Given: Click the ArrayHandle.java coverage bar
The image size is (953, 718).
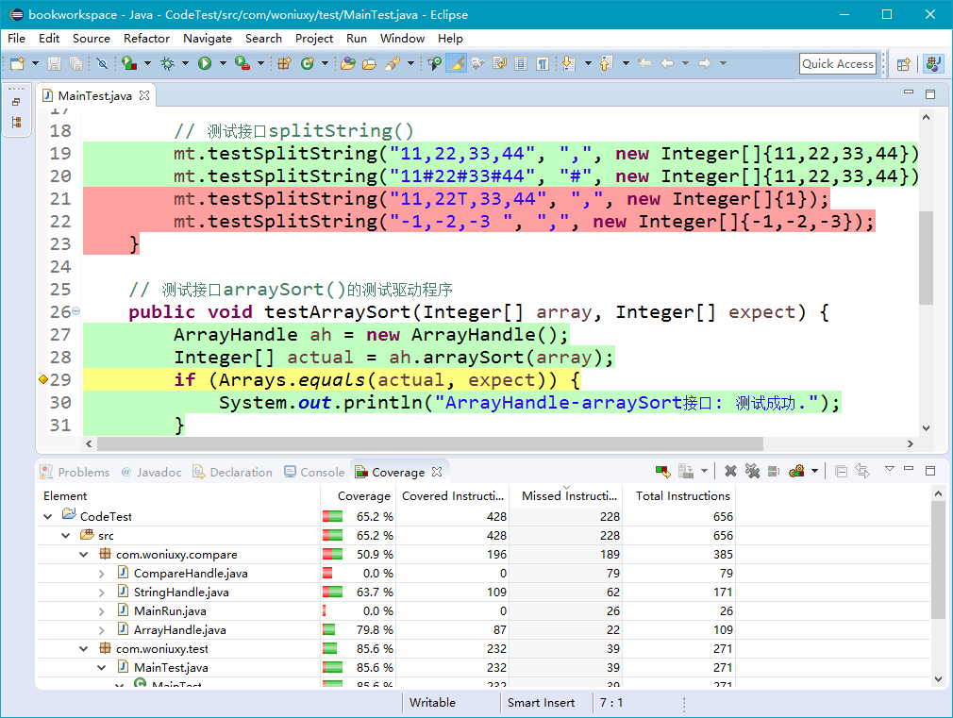Looking at the screenshot, I should [x=329, y=630].
